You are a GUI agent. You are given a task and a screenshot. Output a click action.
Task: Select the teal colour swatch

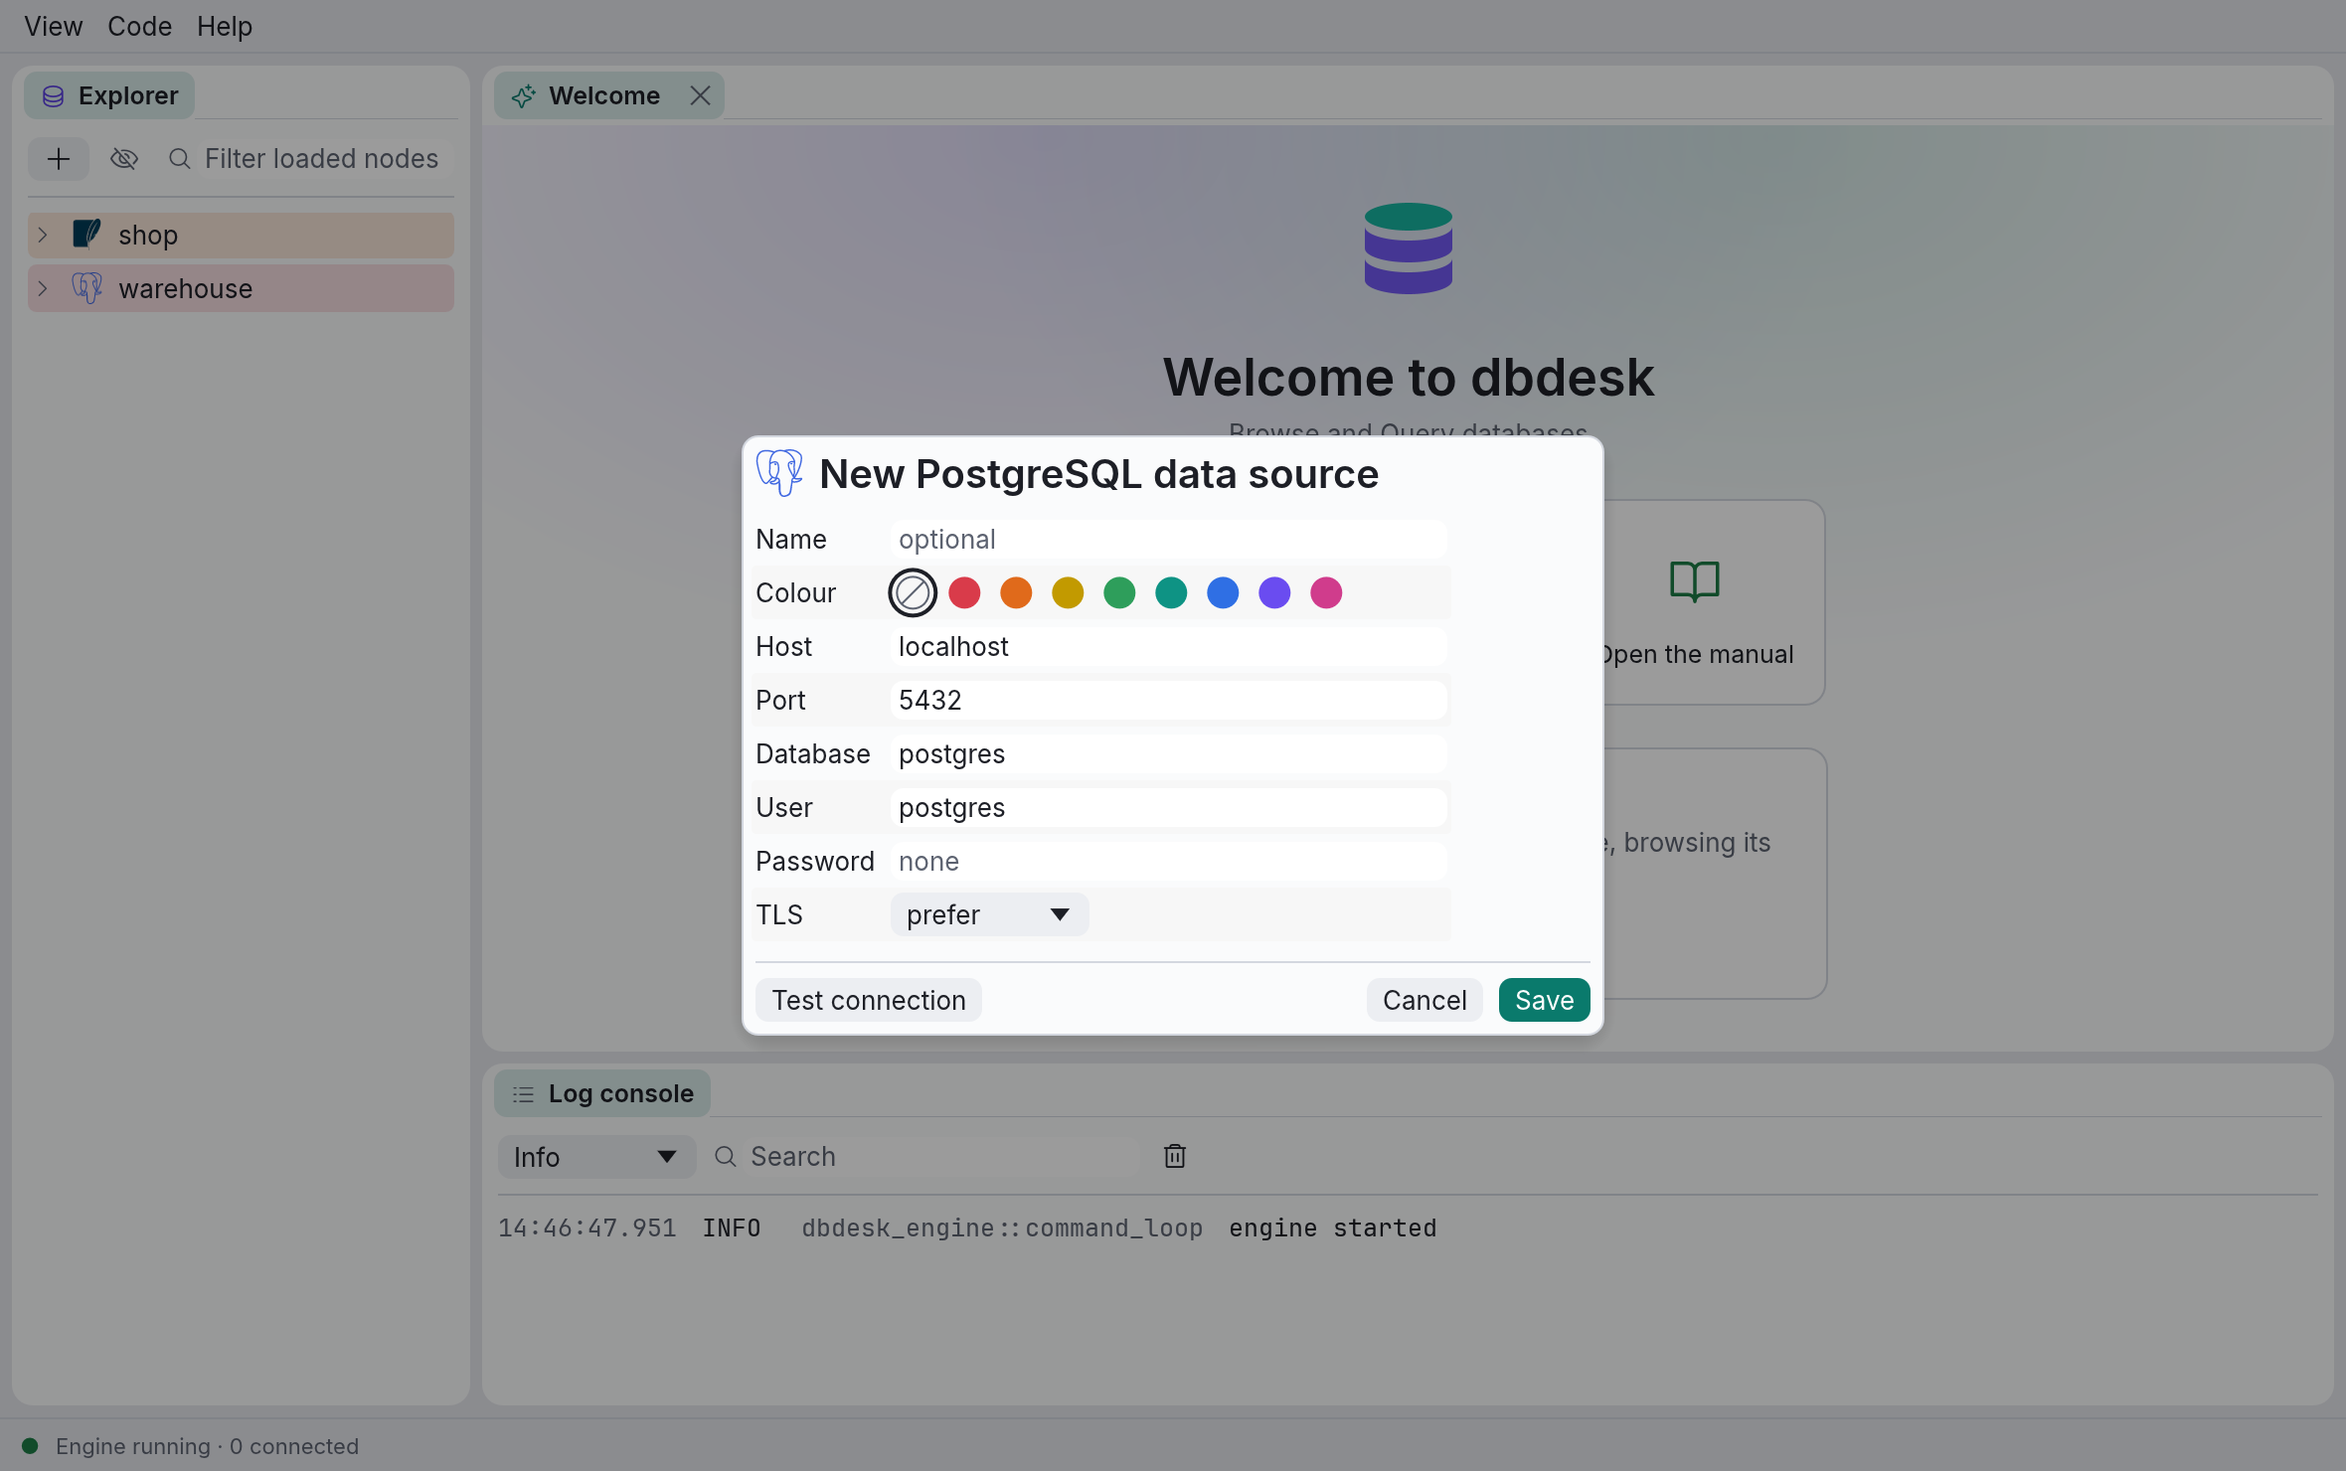click(1171, 593)
